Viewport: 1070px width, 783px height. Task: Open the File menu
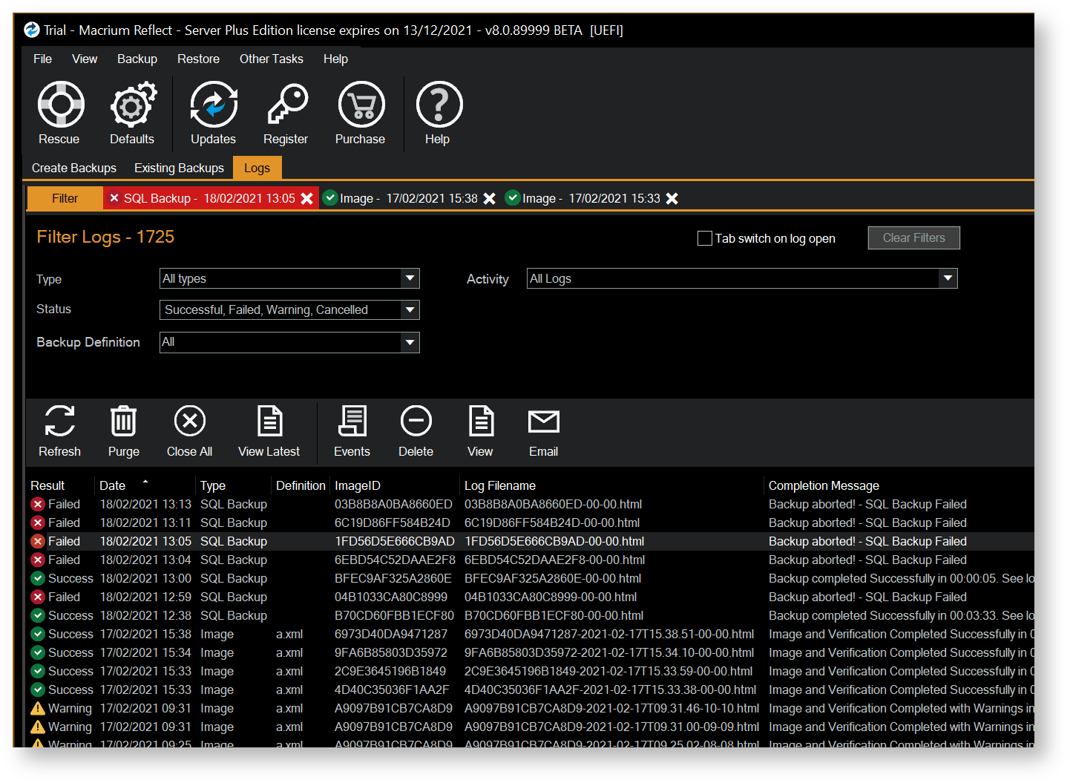tap(42, 59)
